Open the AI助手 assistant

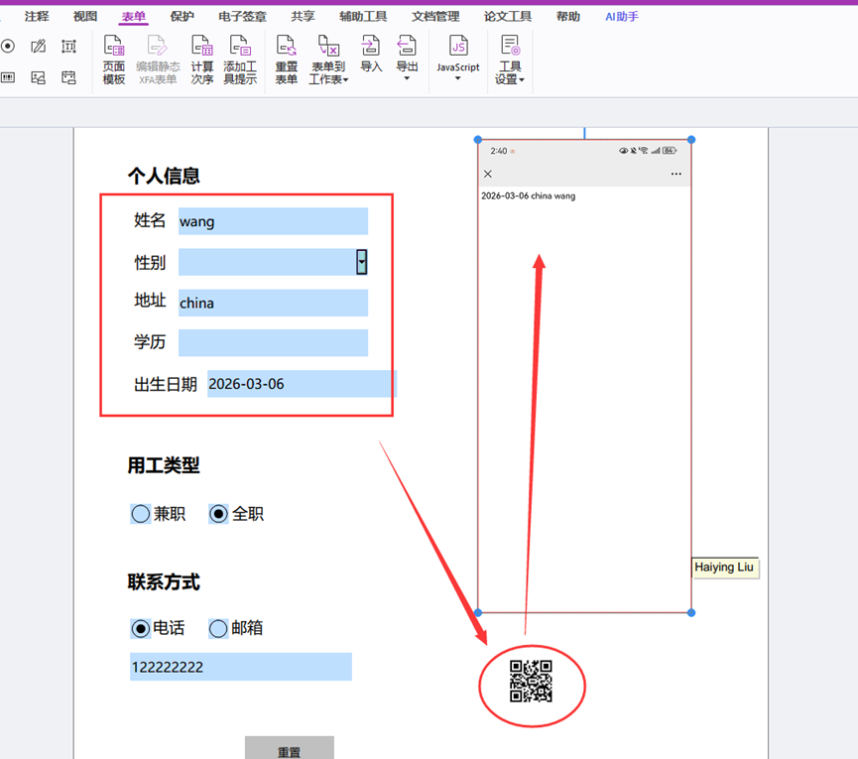click(x=622, y=17)
